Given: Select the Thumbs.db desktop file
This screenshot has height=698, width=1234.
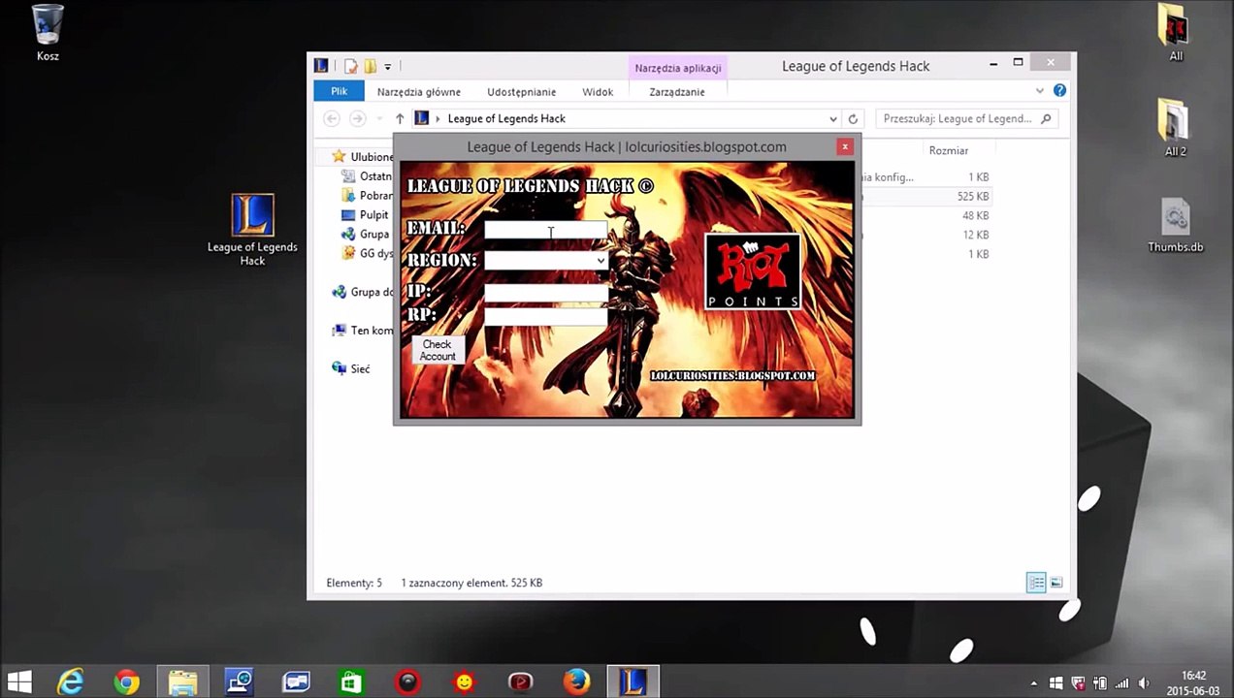Looking at the screenshot, I should [x=1175, y=225].
